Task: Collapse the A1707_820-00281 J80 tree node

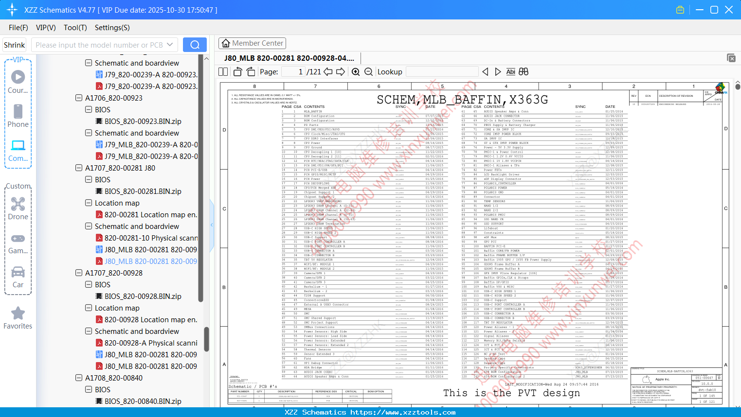Action: pos(79,168)
